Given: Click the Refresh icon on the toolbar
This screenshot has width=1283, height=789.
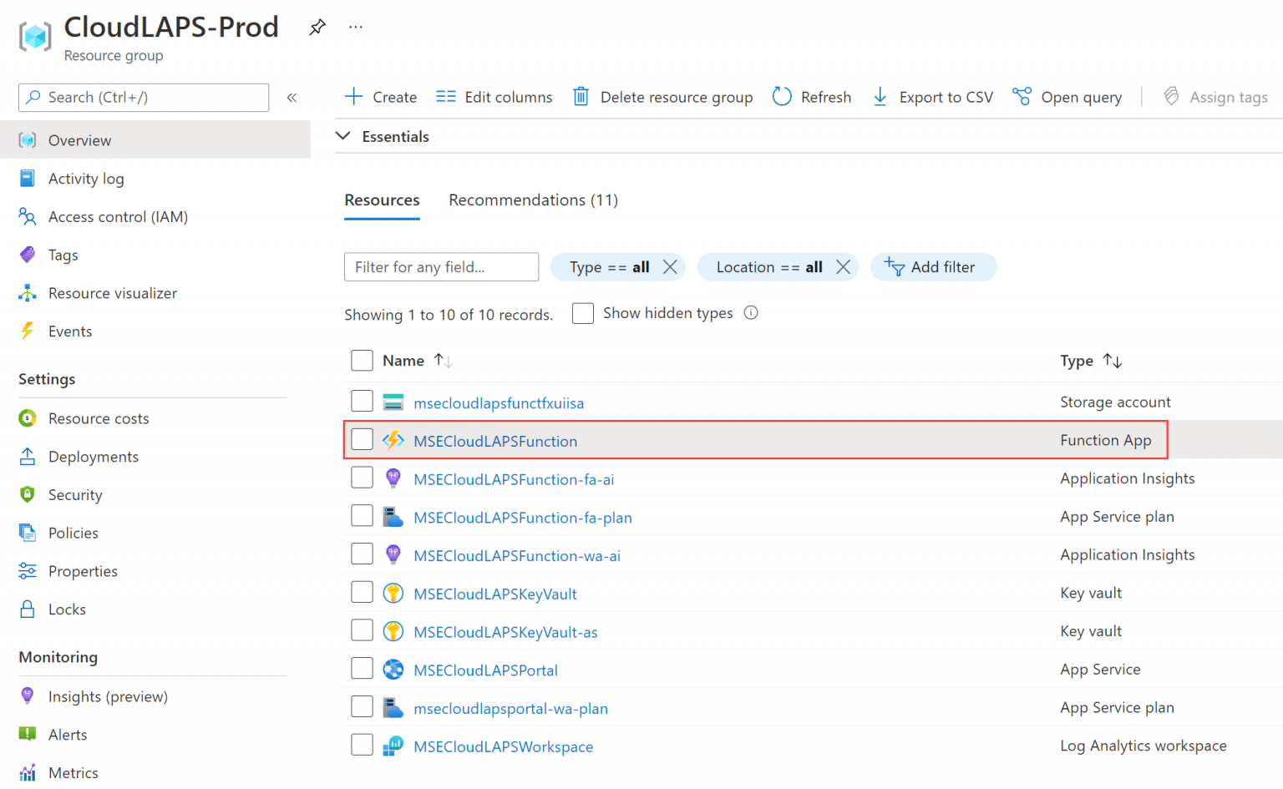Looking at the screenshot, I should tap(782, 97).
